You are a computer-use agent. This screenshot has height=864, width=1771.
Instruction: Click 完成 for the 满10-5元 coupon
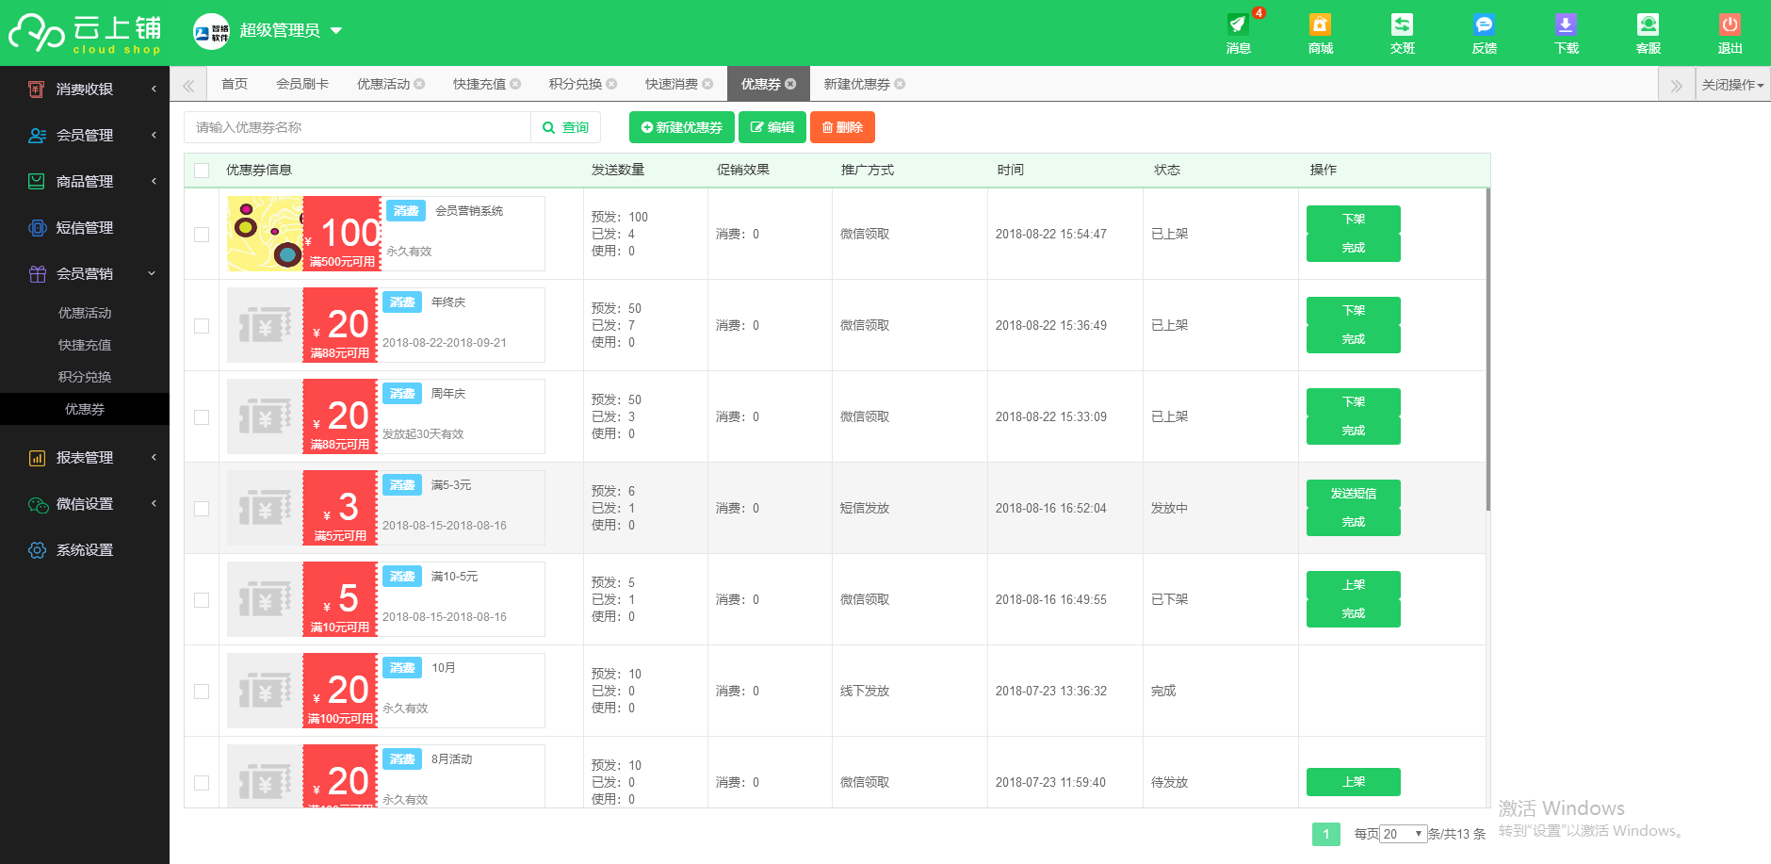pyautogui.click(x=1354, y=613)
